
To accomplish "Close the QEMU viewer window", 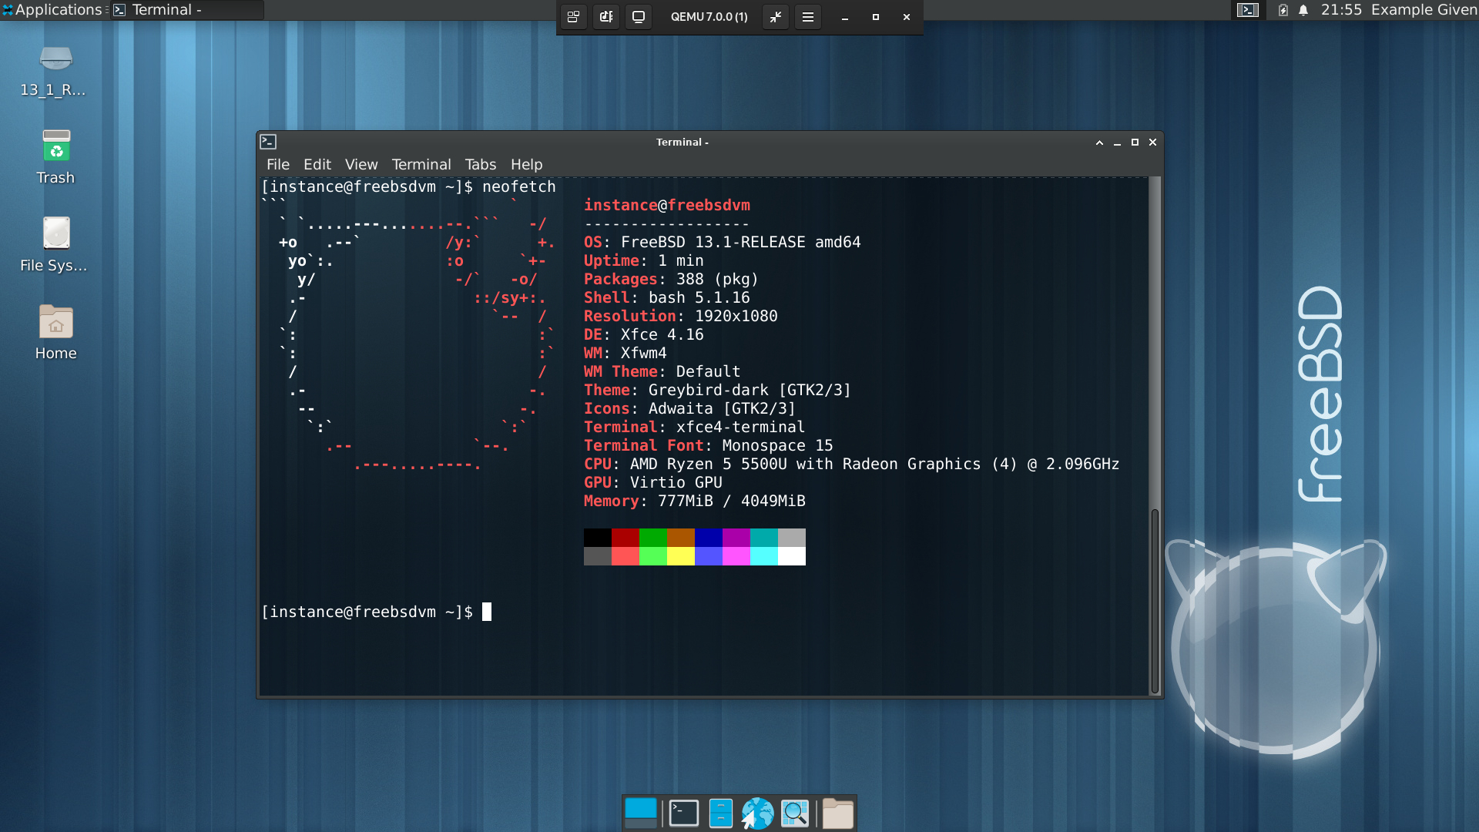I will click(907, 17).
